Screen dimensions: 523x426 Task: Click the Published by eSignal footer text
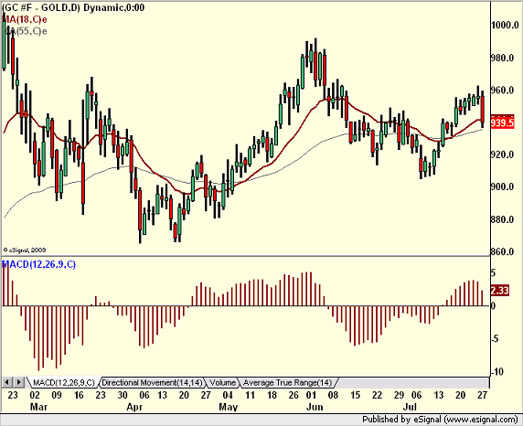[440, 420]
